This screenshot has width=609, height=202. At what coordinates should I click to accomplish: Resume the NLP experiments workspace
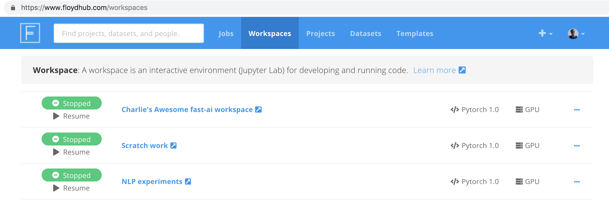[72, 188]
